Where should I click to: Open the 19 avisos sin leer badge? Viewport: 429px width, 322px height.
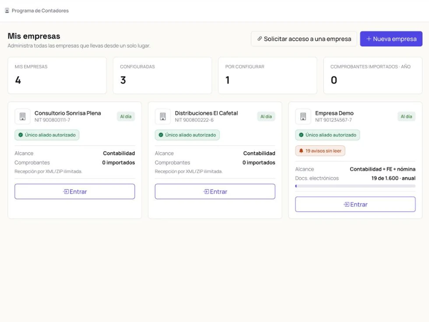(320, 151)
